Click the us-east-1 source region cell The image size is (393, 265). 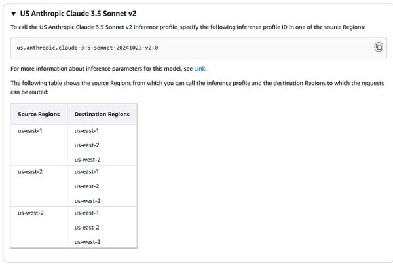click(x=30, y=131)
